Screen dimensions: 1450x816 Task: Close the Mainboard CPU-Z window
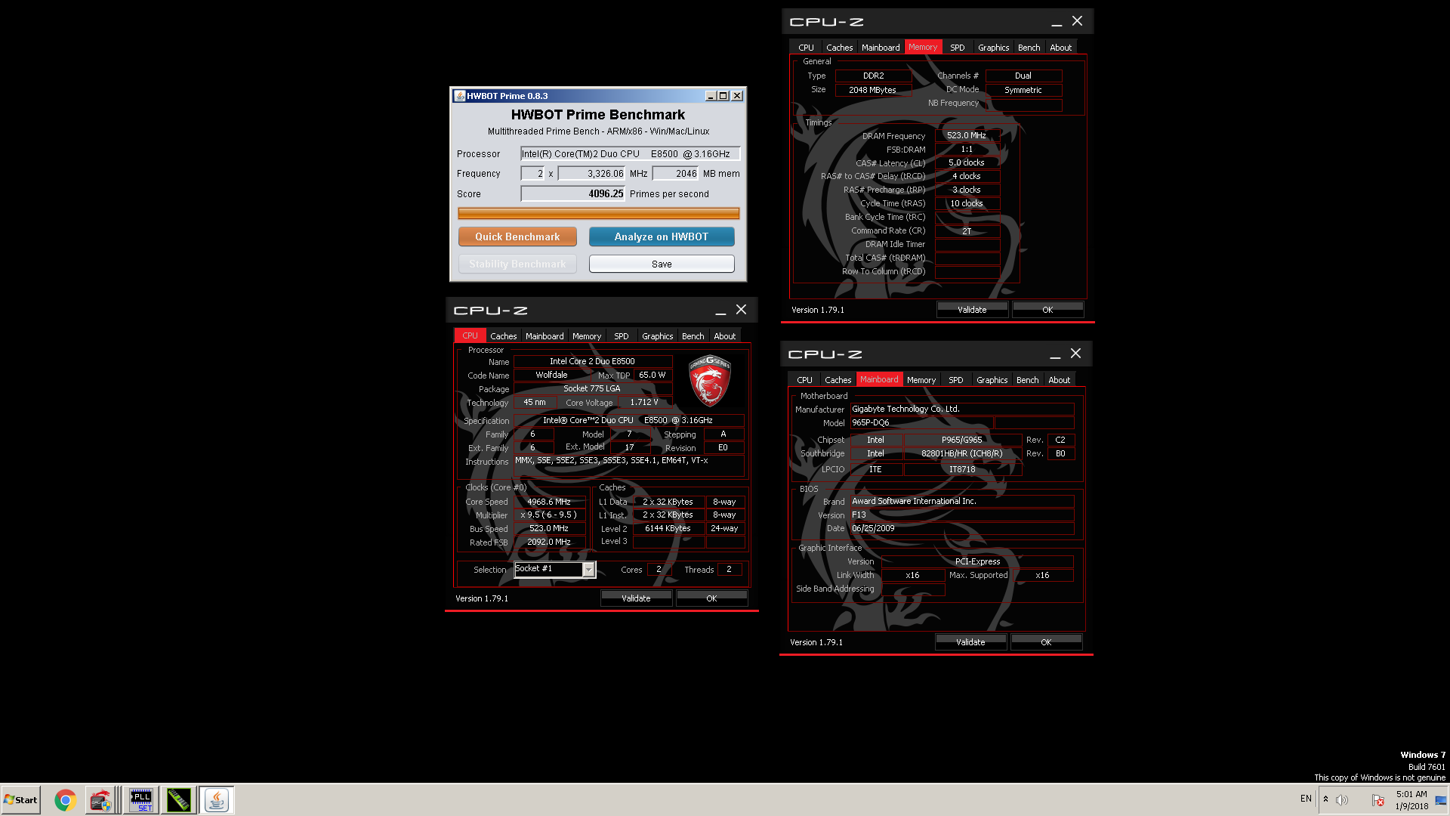pos(1076,354)
